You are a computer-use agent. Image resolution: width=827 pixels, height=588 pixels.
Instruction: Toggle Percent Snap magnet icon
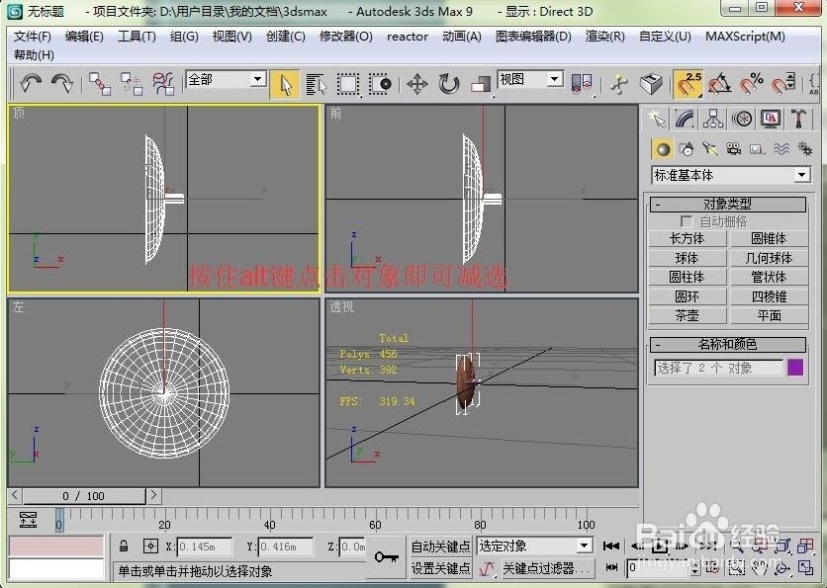click(752, 84)
